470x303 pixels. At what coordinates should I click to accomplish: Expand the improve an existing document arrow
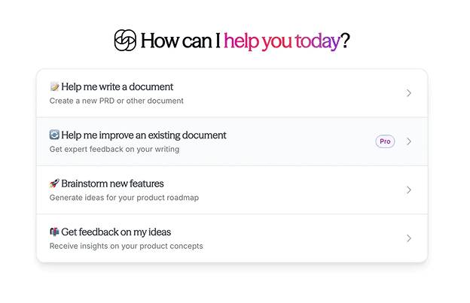pos(409,141)
